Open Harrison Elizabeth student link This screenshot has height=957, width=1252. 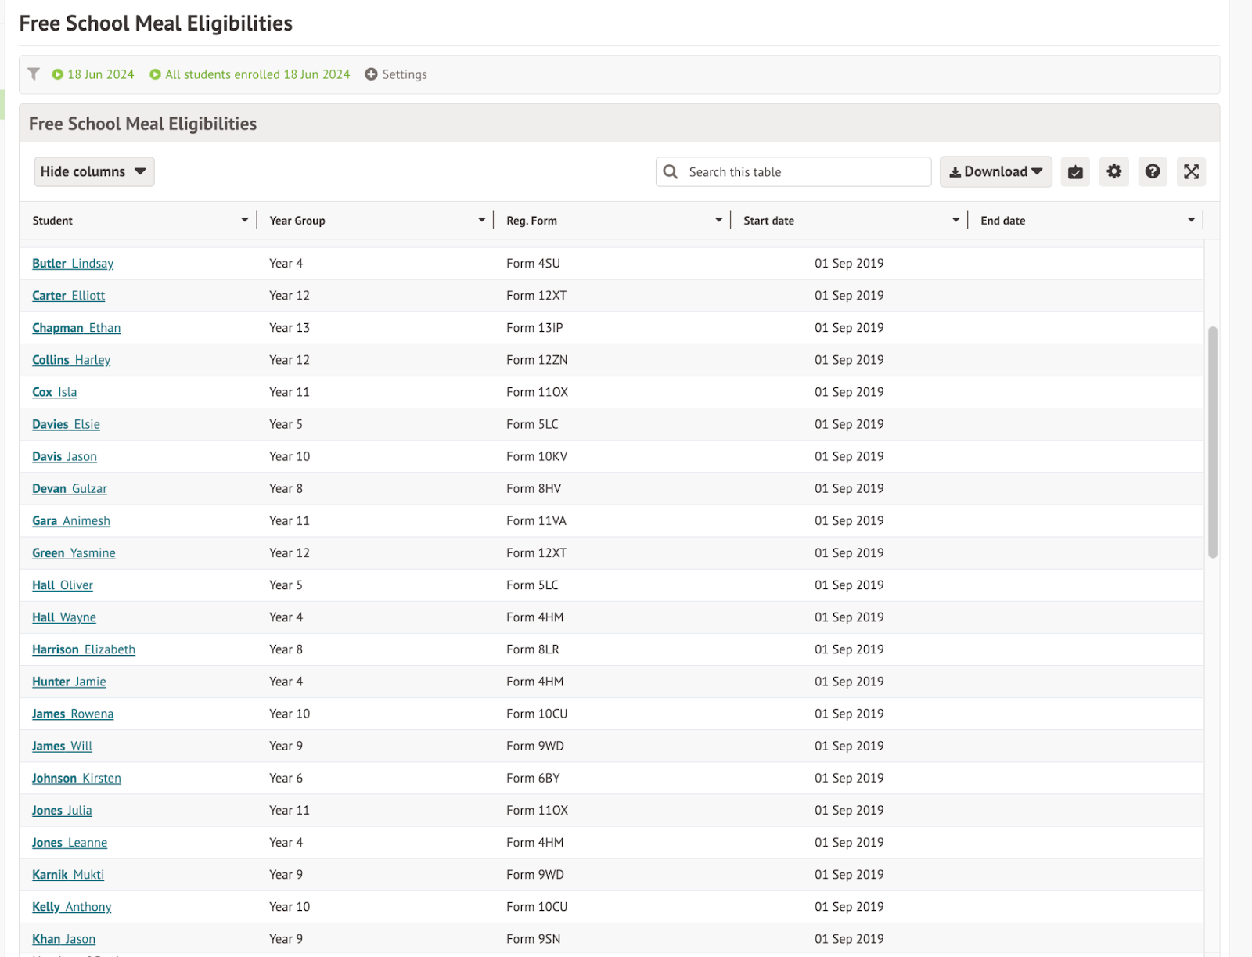pyautogui.click(x=84, y=649)
